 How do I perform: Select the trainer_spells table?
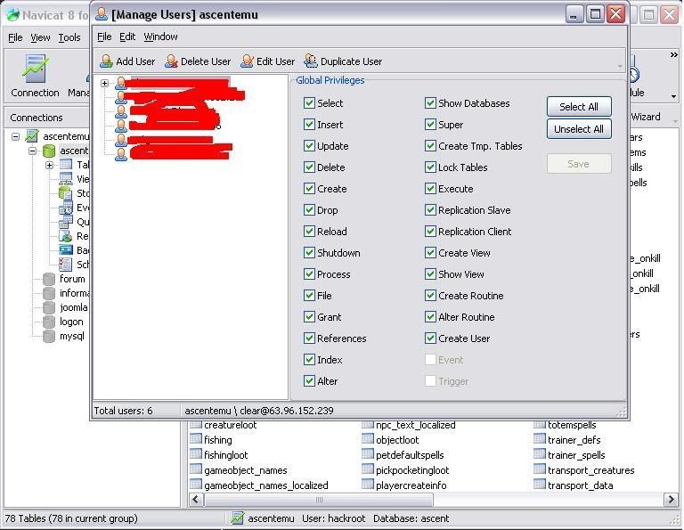coord(576,455)
